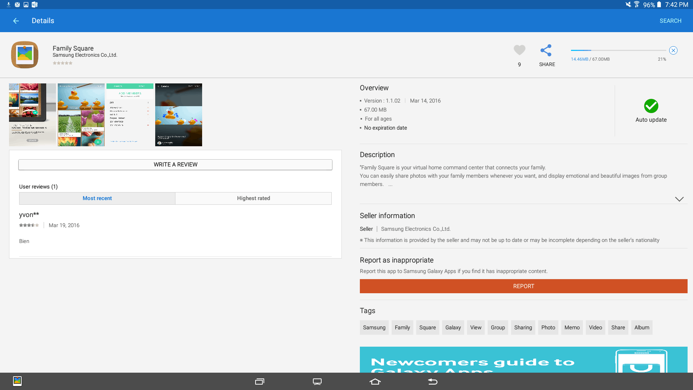Screen dimensions: 693x390
Task: Click the User reviews (1) heading
Action: pos(38,187)
